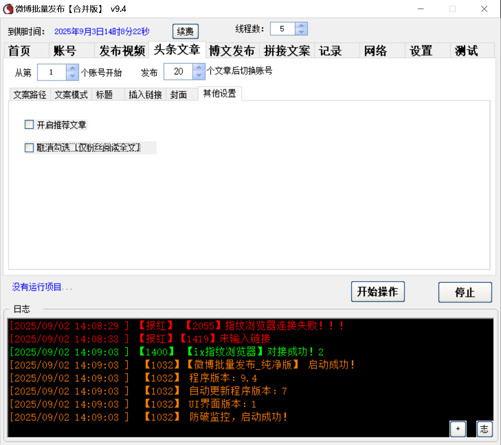The image size is (501, 445).
Task: Click inside the 线程数 number field
Action: tap(283, 28)
